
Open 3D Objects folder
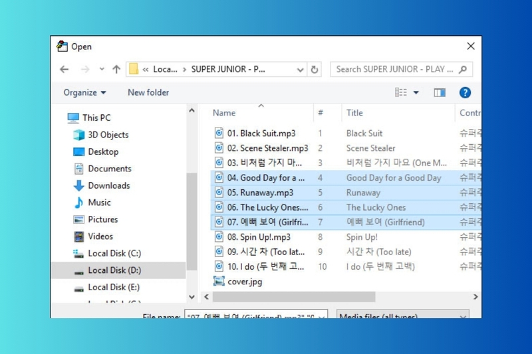[x=101, y=135]
